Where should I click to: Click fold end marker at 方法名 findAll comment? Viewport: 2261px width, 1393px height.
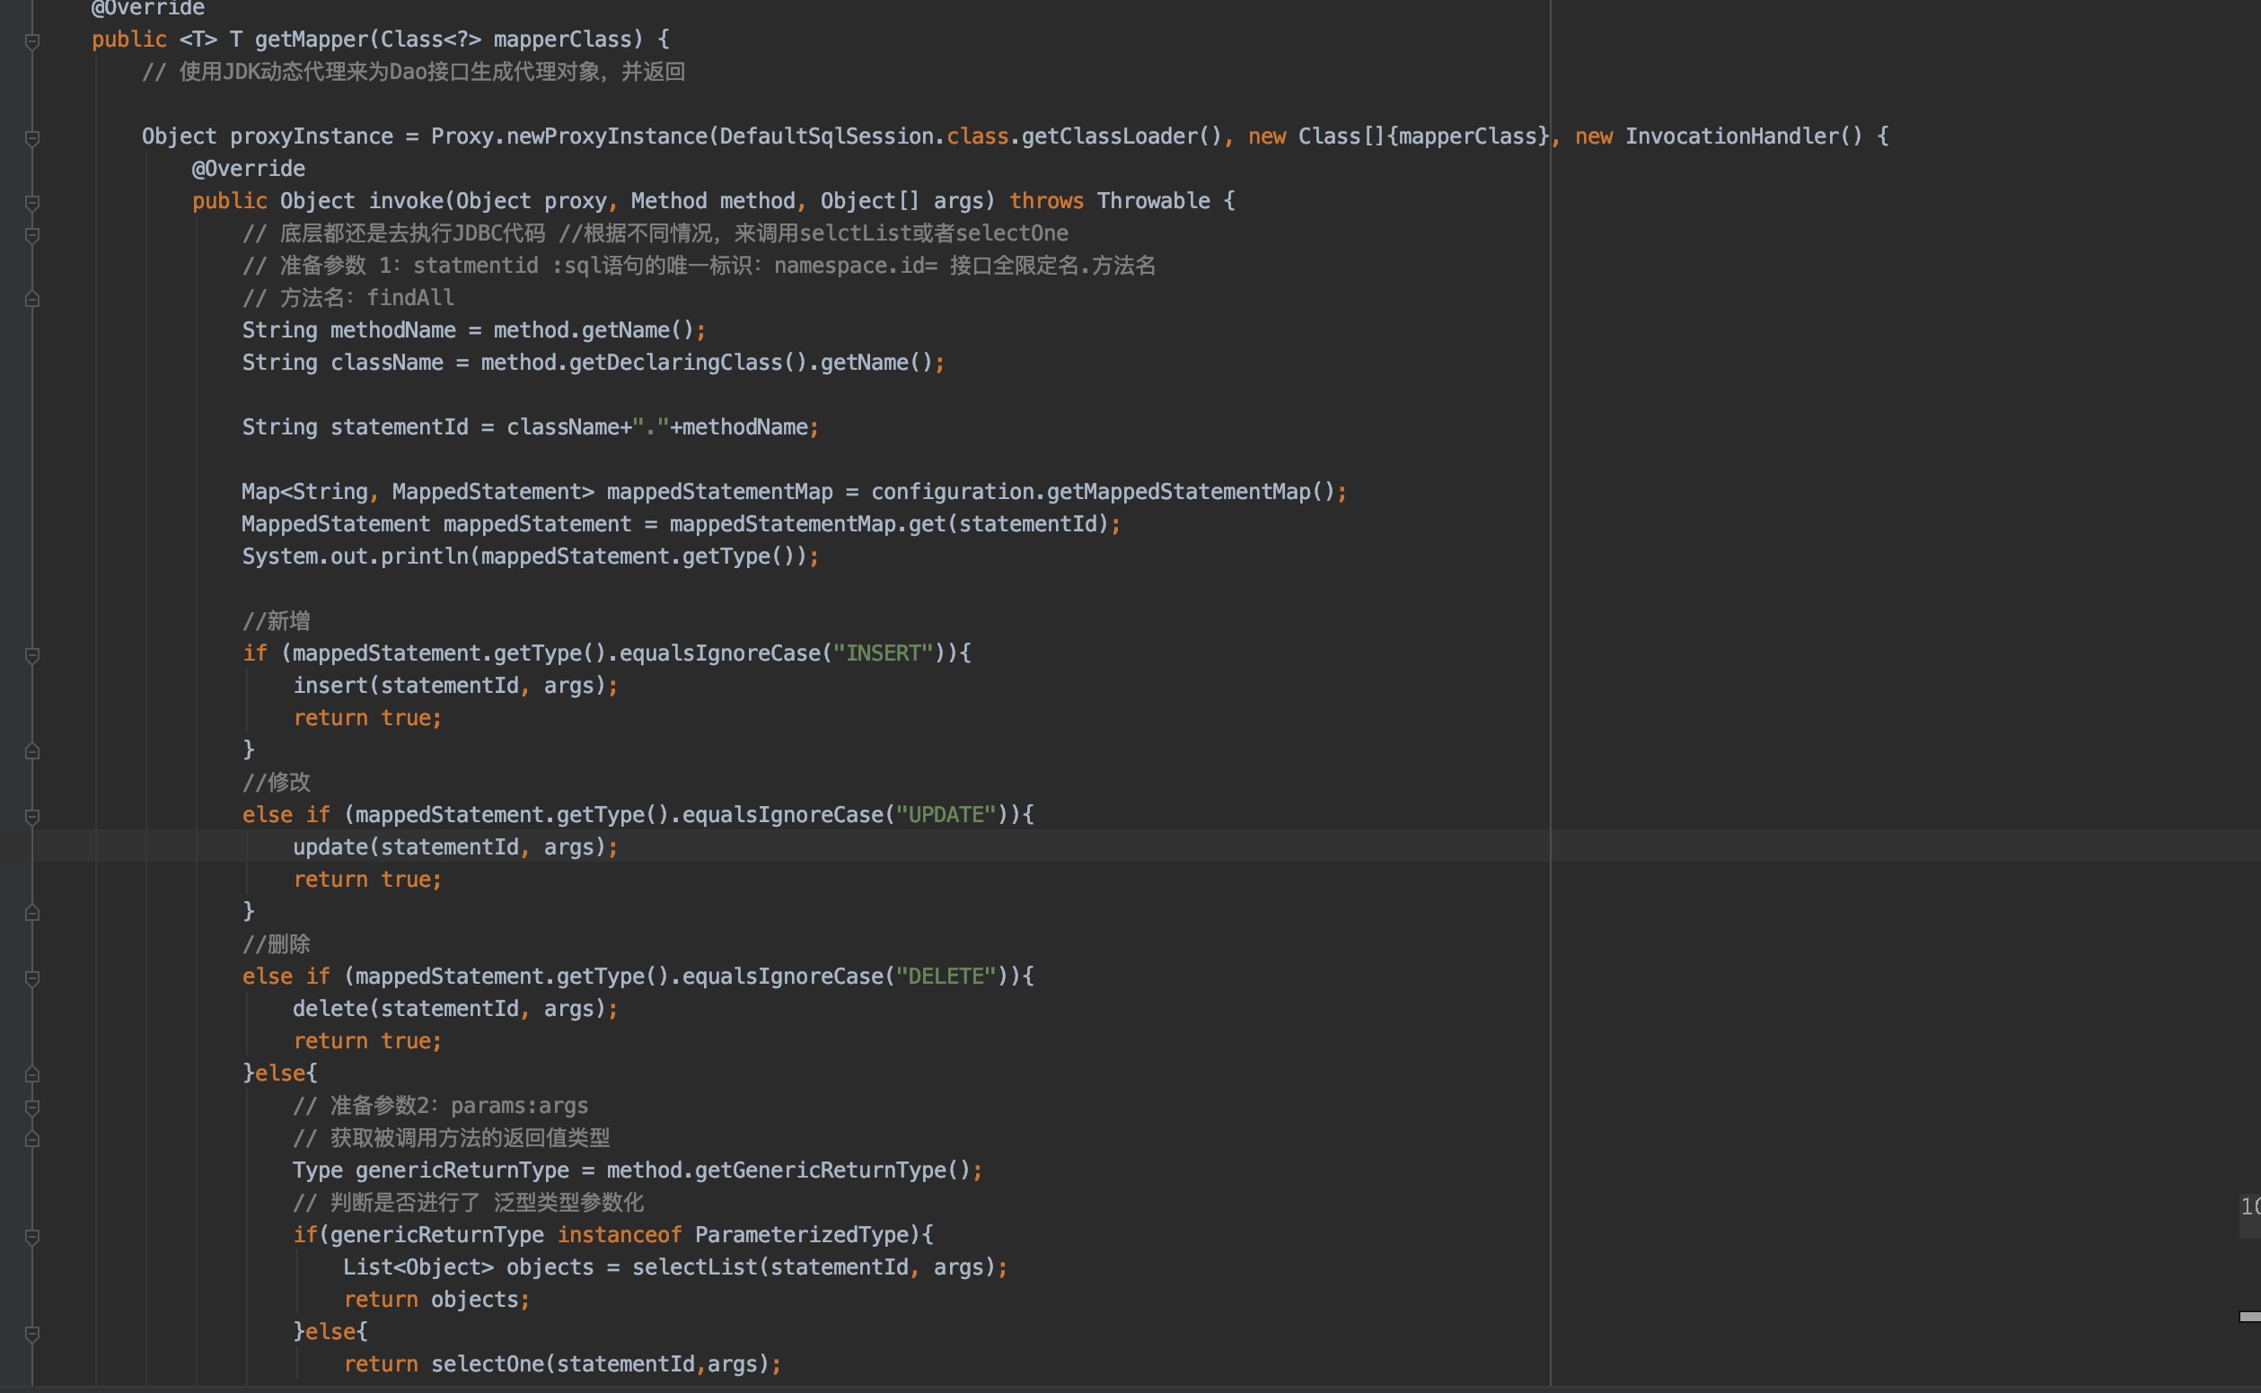pos(32,300)
